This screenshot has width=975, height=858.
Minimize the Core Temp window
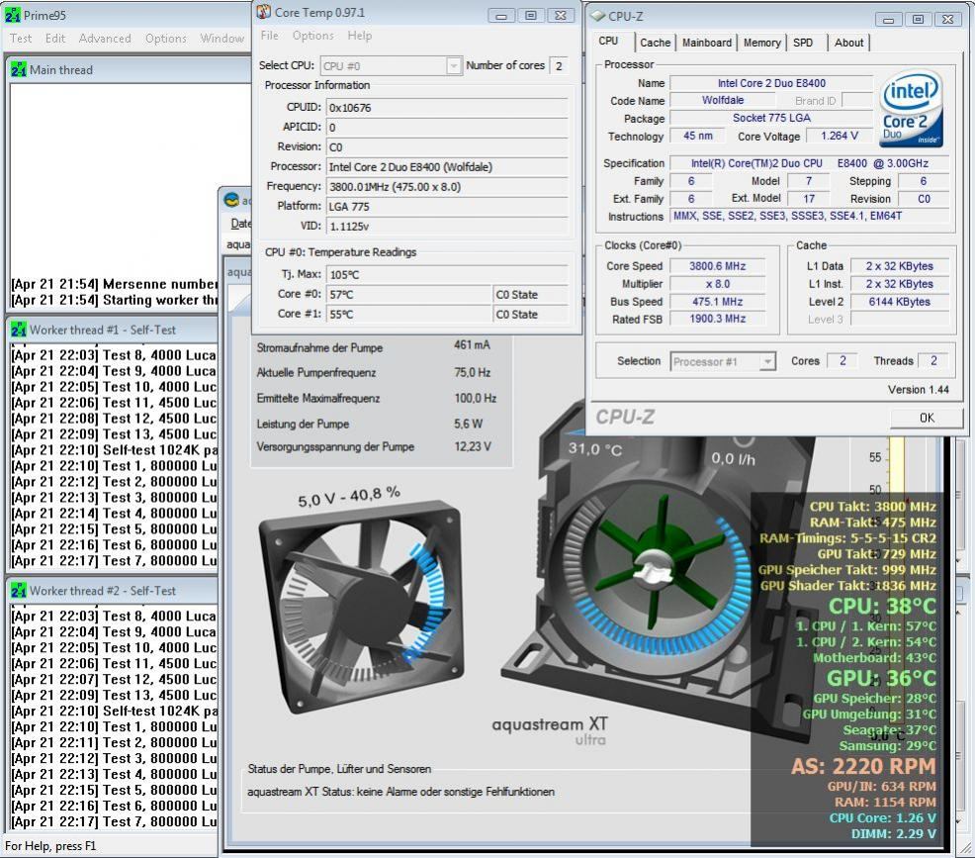click(x=501, y=16)
